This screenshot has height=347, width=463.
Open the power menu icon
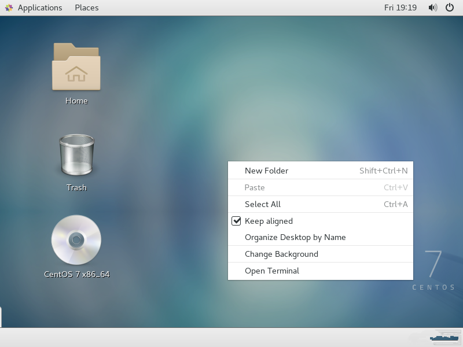point(450,8)
